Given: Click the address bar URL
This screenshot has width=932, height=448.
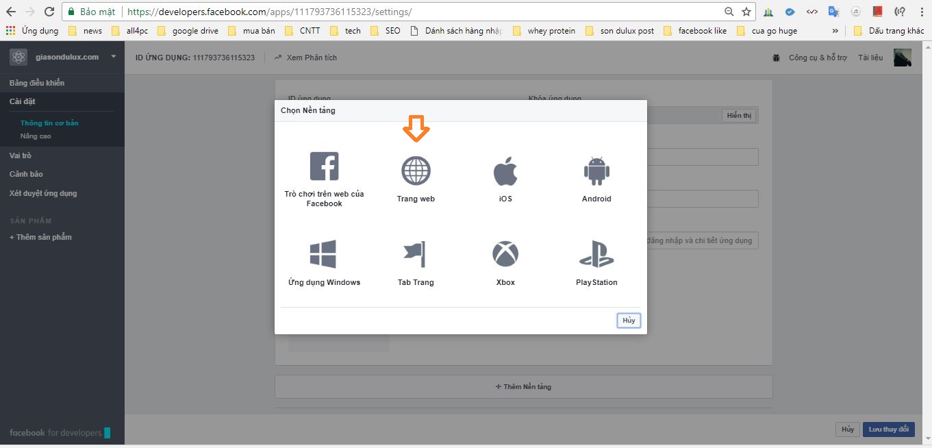Looking at the screenshot, I should coord(270,12).
